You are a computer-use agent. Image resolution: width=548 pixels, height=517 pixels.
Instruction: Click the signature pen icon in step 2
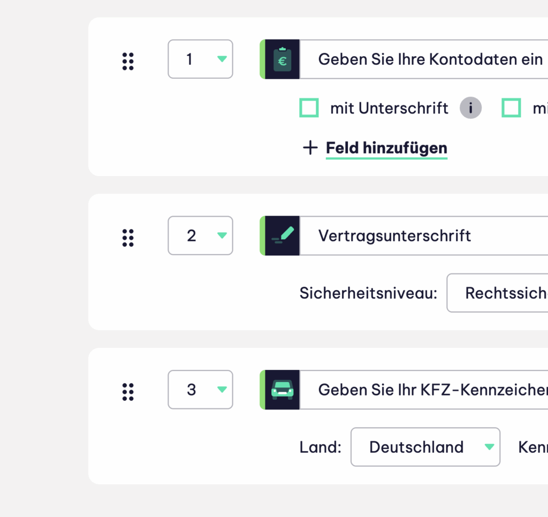pyautogui.click(x=283, y=235)
